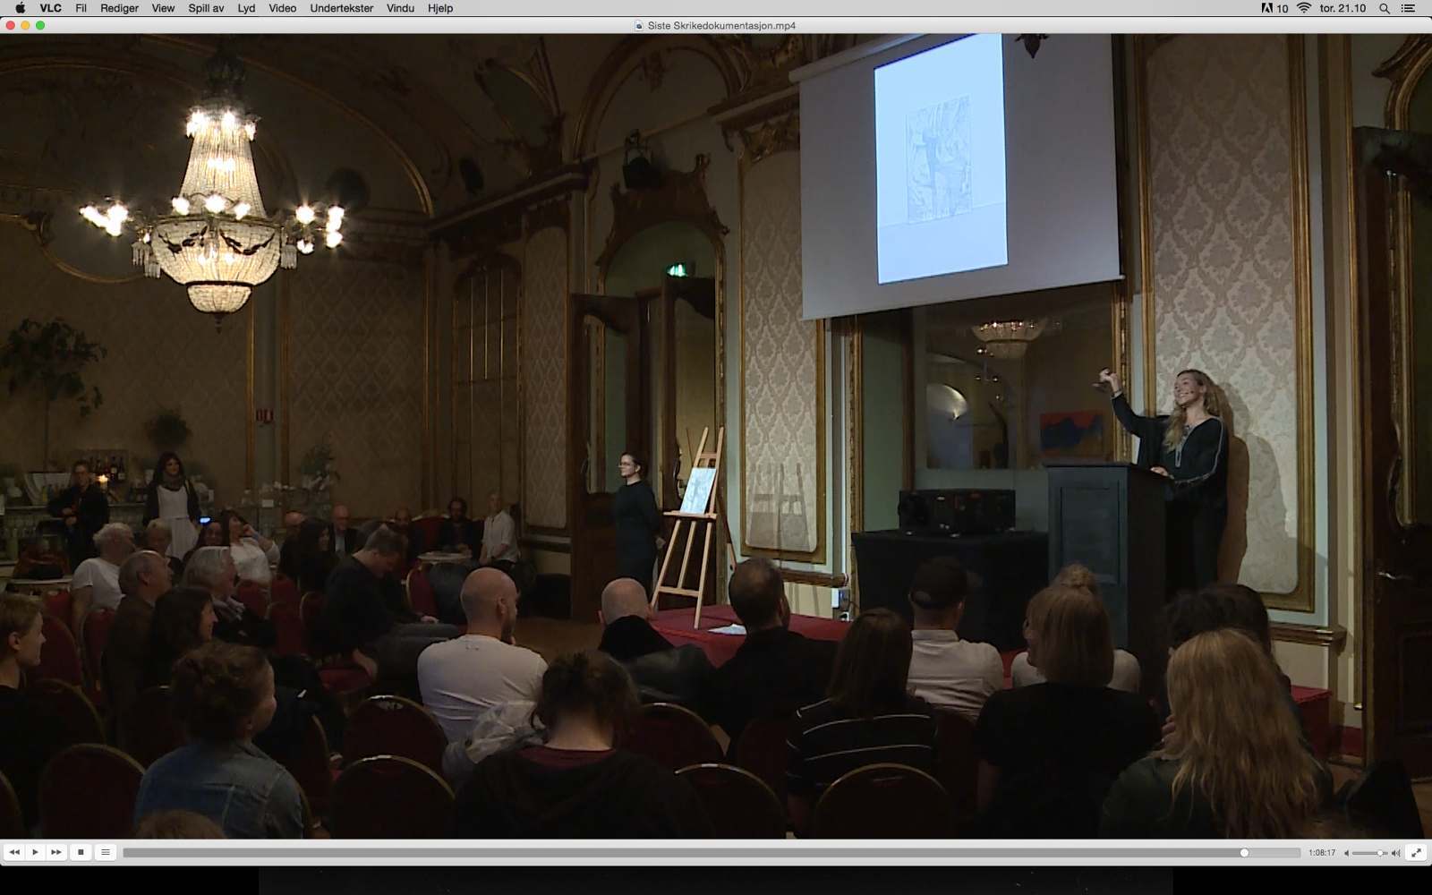Open the Lyd menu
The image size is (1432, 895).
246,8
